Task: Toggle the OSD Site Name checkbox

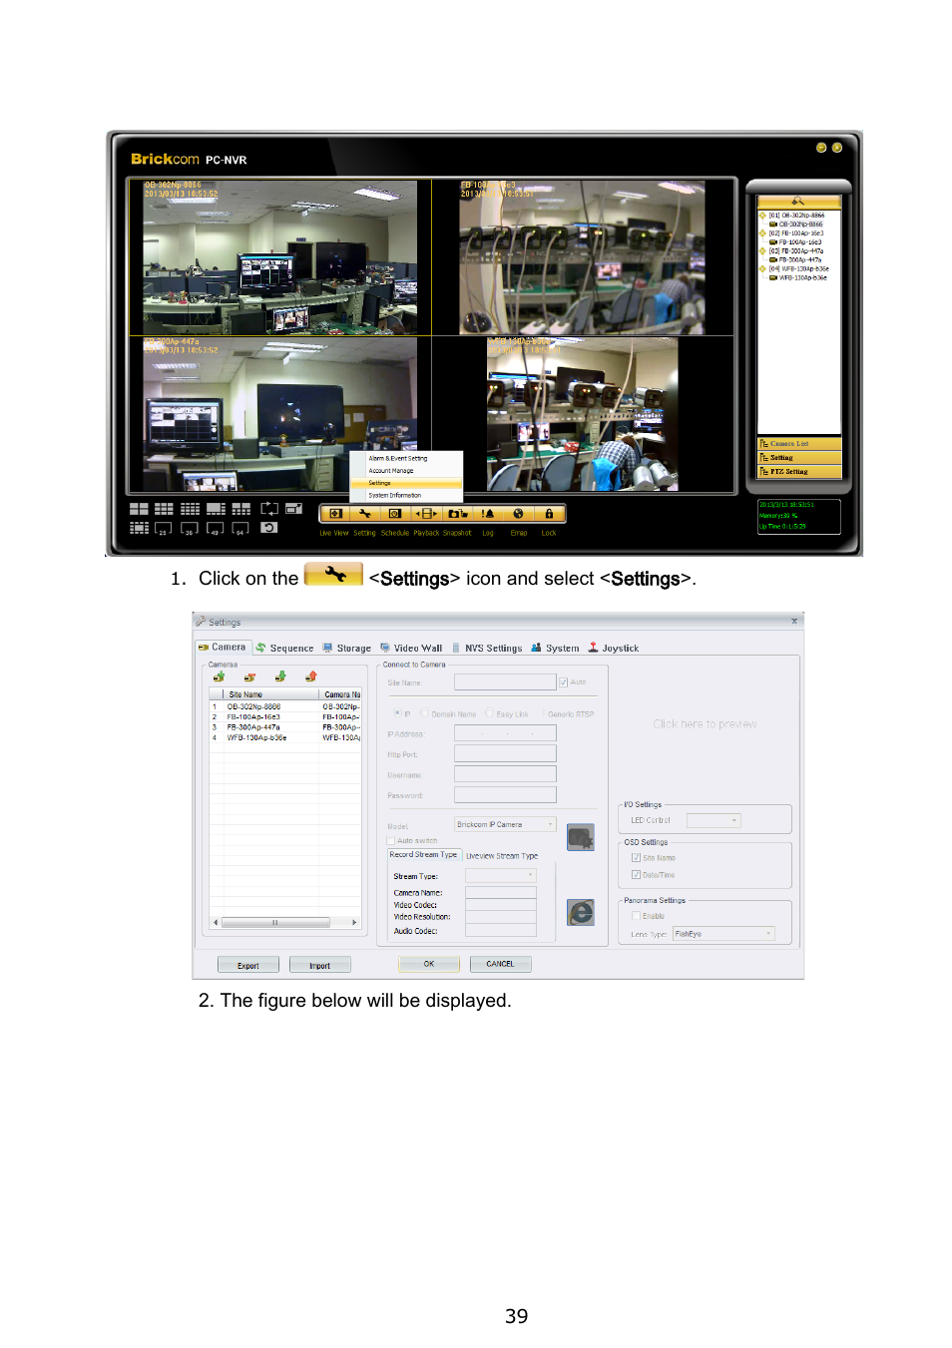Action: click(637, 858)
